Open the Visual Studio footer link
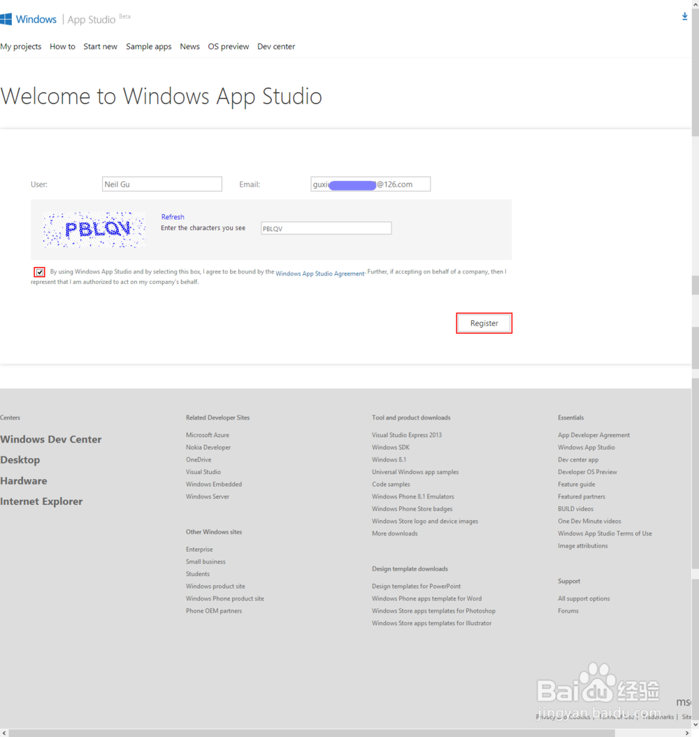Screen dimensions: 699x737 tap(203, 472)
